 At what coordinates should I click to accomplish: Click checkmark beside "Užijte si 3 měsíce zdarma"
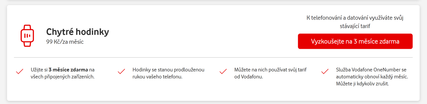point(20,71)
